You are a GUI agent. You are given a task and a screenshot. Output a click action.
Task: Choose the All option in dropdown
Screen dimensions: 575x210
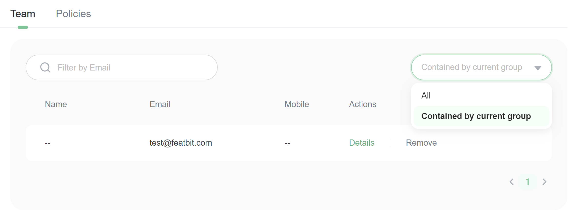point(426,96)
